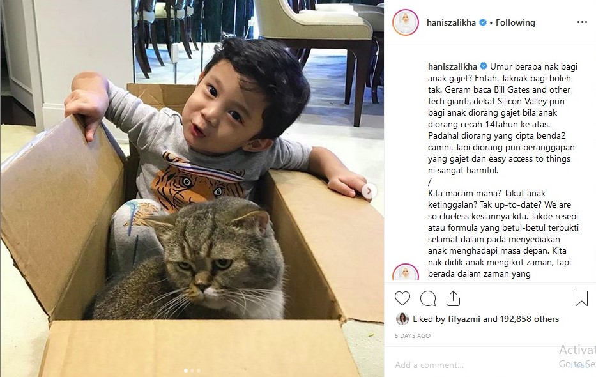Like the post with heart icon

tap(402, 298)
